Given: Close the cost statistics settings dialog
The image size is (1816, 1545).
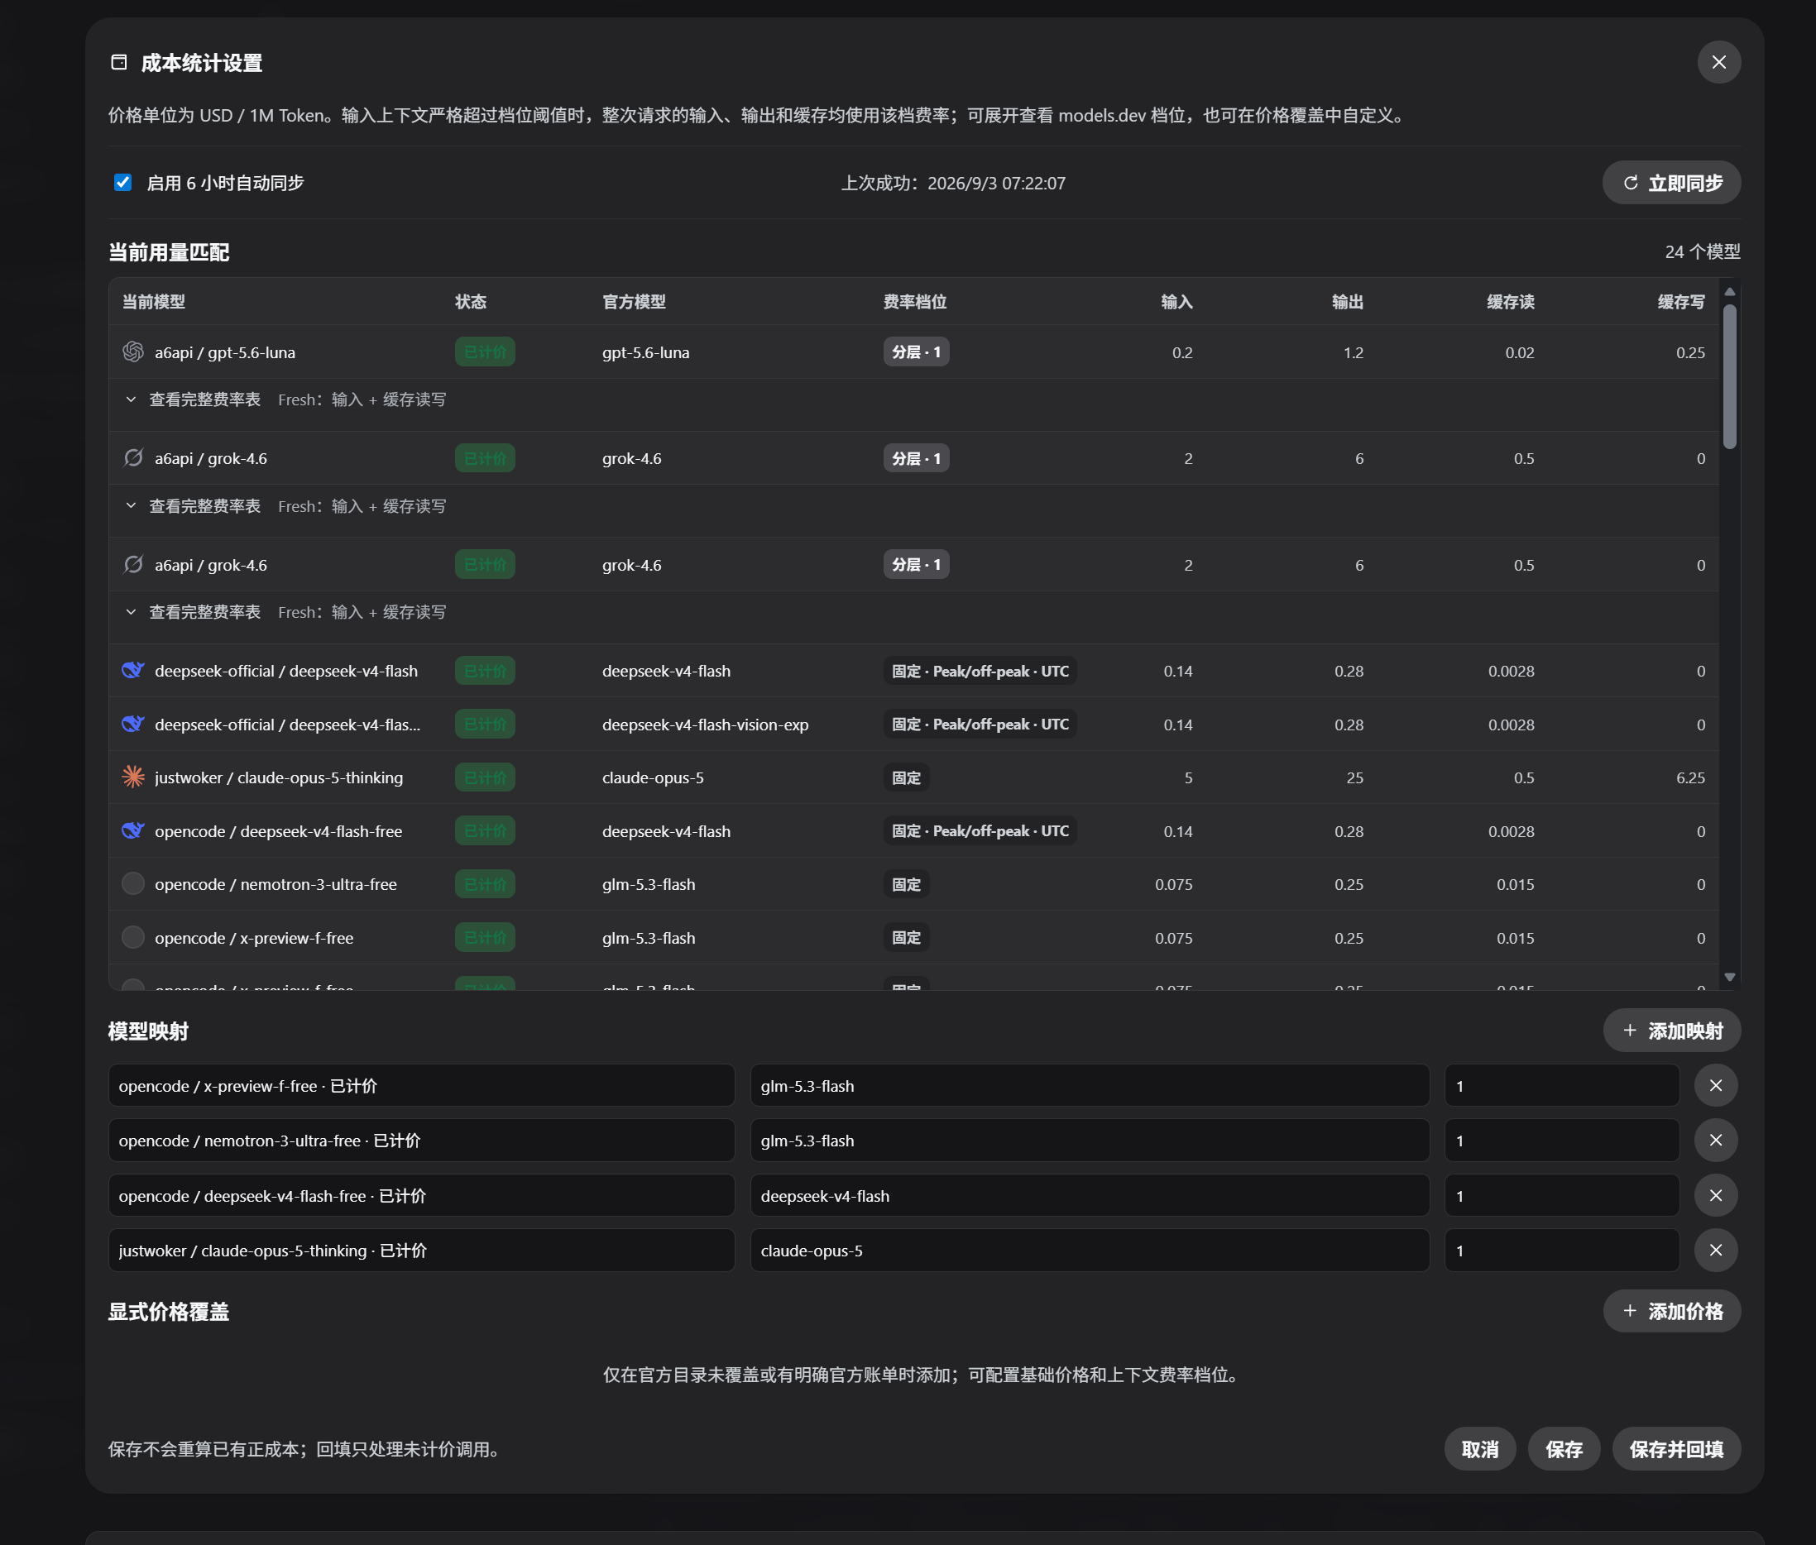Looking at the screenshot, I should click(1718, 62).
